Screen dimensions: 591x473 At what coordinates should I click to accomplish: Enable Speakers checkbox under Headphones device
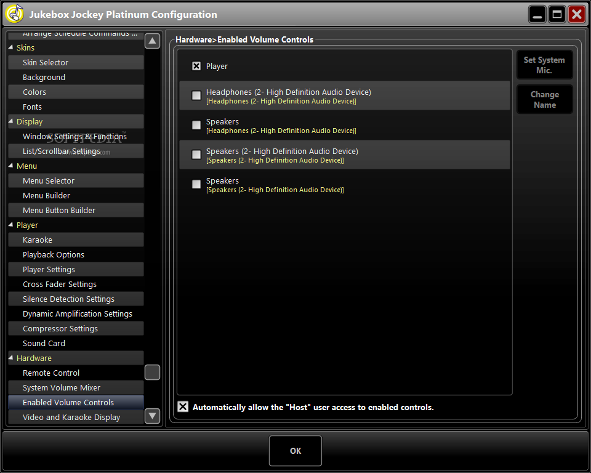point(196,125)
